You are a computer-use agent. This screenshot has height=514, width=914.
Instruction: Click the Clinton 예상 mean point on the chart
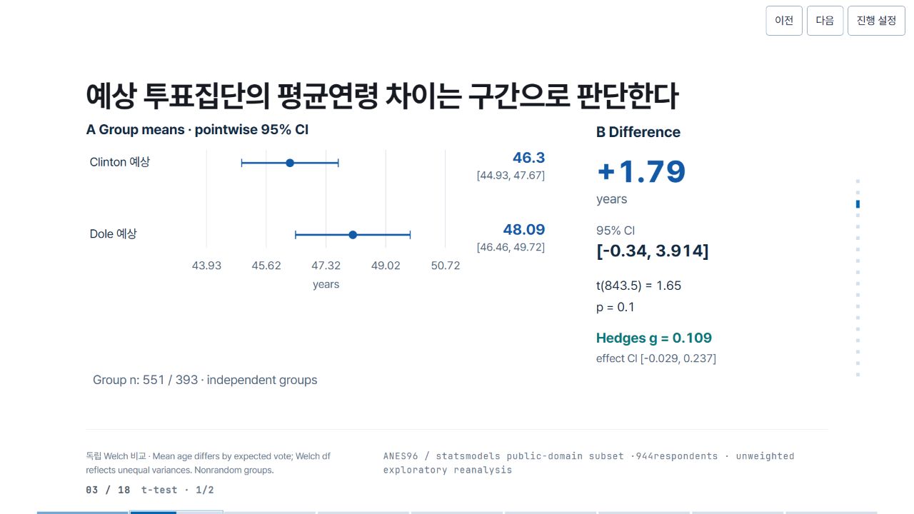tap(290, 163)
